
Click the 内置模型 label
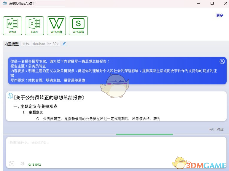(x=12, y=44)
